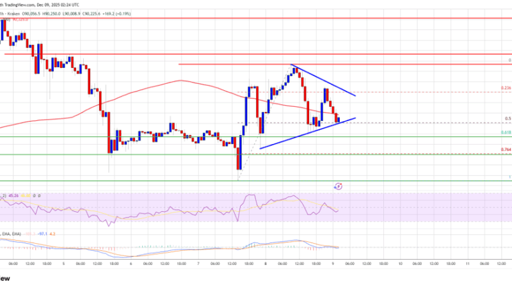This screenshot has height=288, width=512.
Task: Select the 0.236 Fibonacci level label
Action: 506,88
